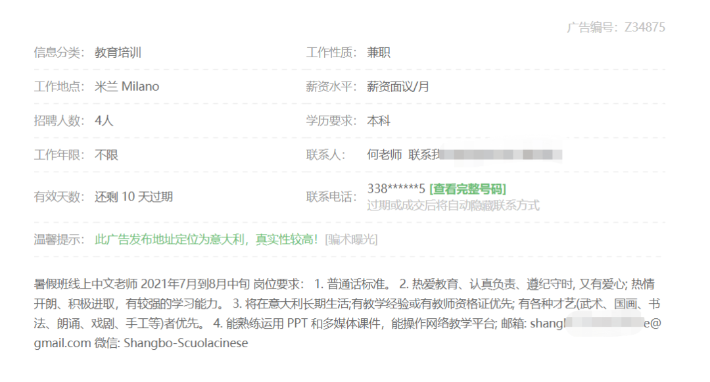710x382 pixels.
Task: Click the 温馨提示 label
Action: click(x=59, y=239)
